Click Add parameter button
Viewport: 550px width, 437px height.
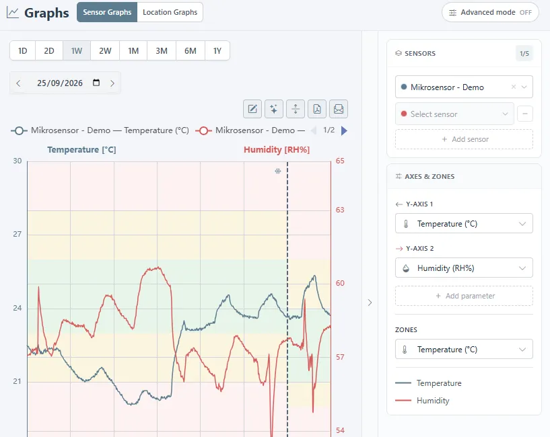(x=464, y=296)
